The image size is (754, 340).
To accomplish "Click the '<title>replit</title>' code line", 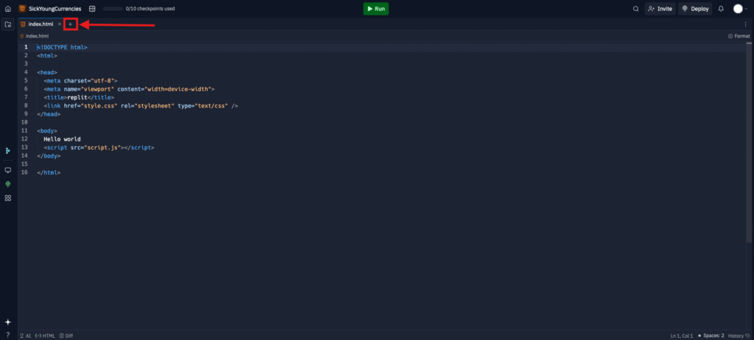I will pos(79,97).
